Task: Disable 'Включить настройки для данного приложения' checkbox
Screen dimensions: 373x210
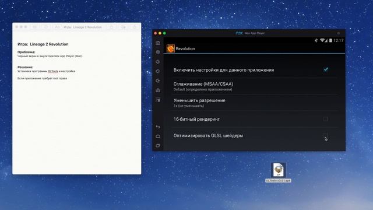Action: coord(326,69)
